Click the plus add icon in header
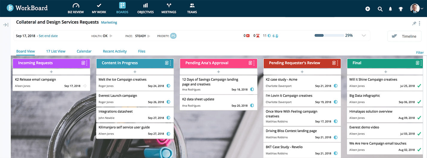Viewport: 427px width, 158px height. (368, 9)
